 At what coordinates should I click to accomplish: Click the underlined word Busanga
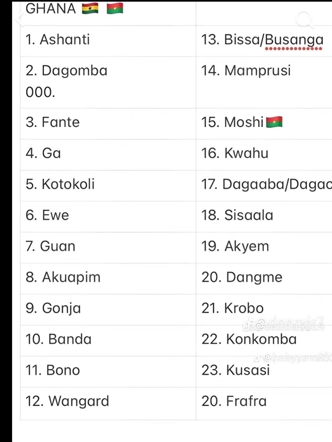point(294,40)
